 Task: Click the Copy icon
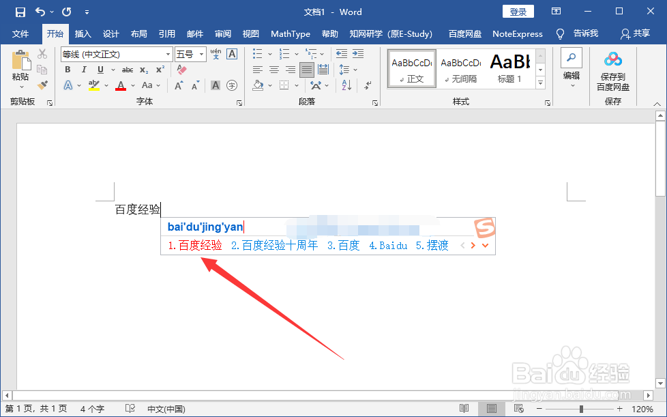[42, 69]
